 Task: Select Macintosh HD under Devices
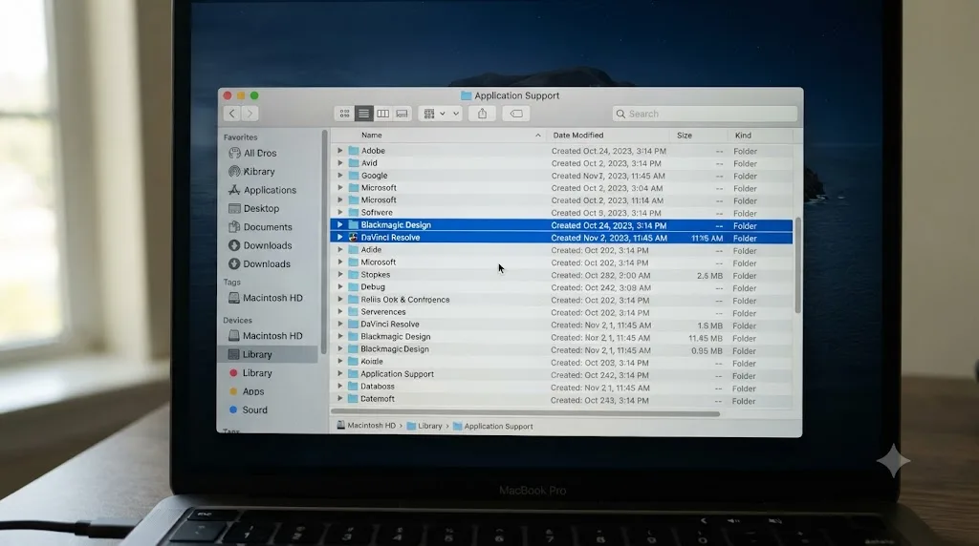[x=266, y=336]
